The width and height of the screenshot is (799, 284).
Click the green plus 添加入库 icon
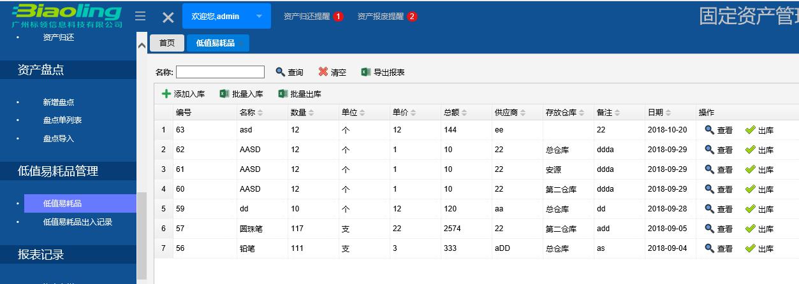[x=166, y=94]
